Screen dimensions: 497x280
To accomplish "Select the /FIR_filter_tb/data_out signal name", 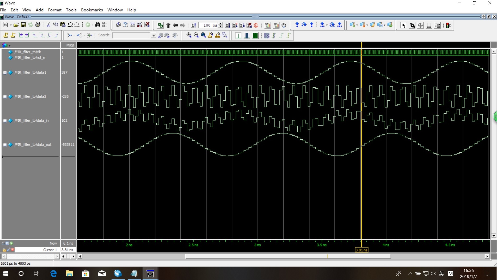I will pyautogui.click(x=33, y=145).
